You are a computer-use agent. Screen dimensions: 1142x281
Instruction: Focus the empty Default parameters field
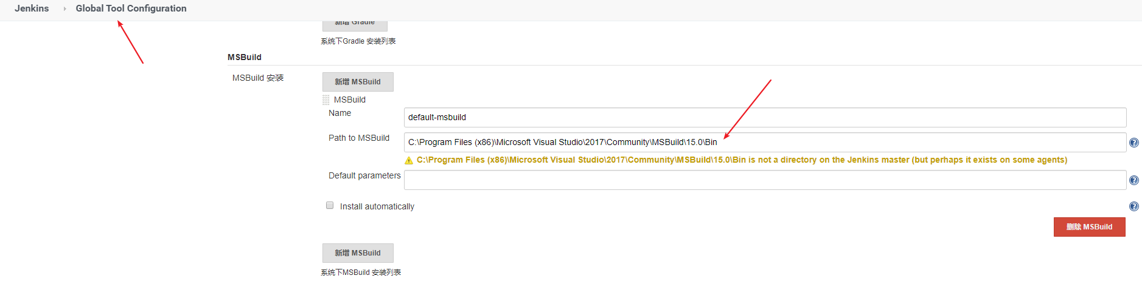[764, 180]
